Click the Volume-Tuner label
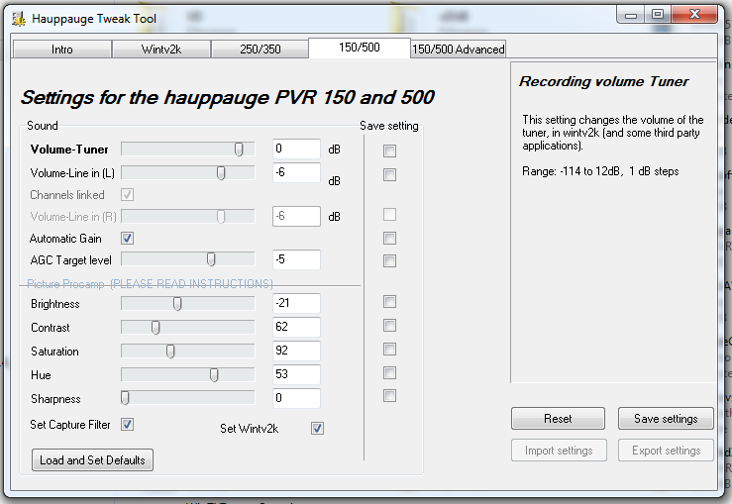The height and width of the screenshot is (504, 732). click(x=69, y=150)
